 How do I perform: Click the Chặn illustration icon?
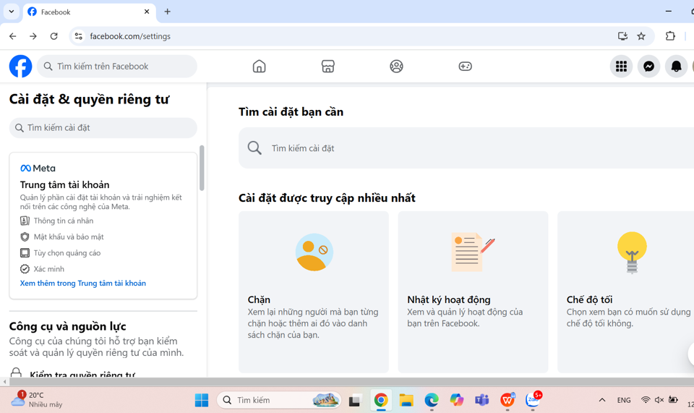click(314, 252)
